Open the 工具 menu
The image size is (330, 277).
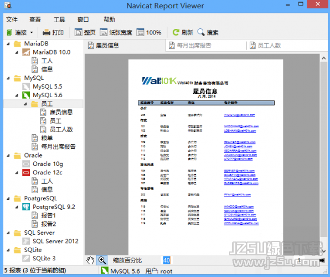point(59,19)
